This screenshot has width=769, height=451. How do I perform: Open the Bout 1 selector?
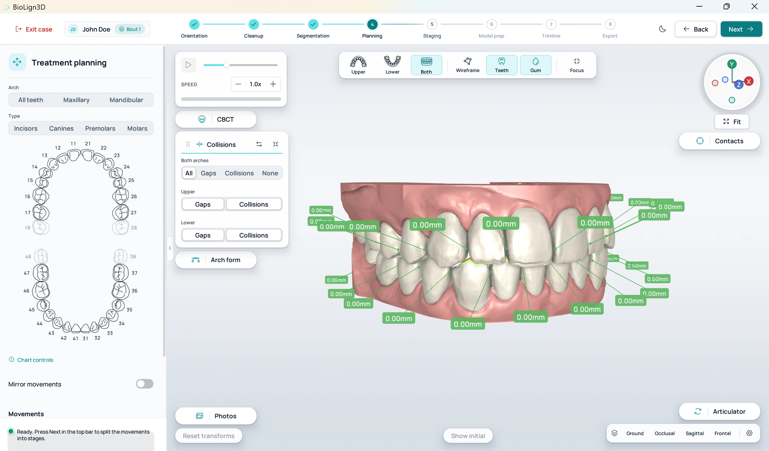130,29
